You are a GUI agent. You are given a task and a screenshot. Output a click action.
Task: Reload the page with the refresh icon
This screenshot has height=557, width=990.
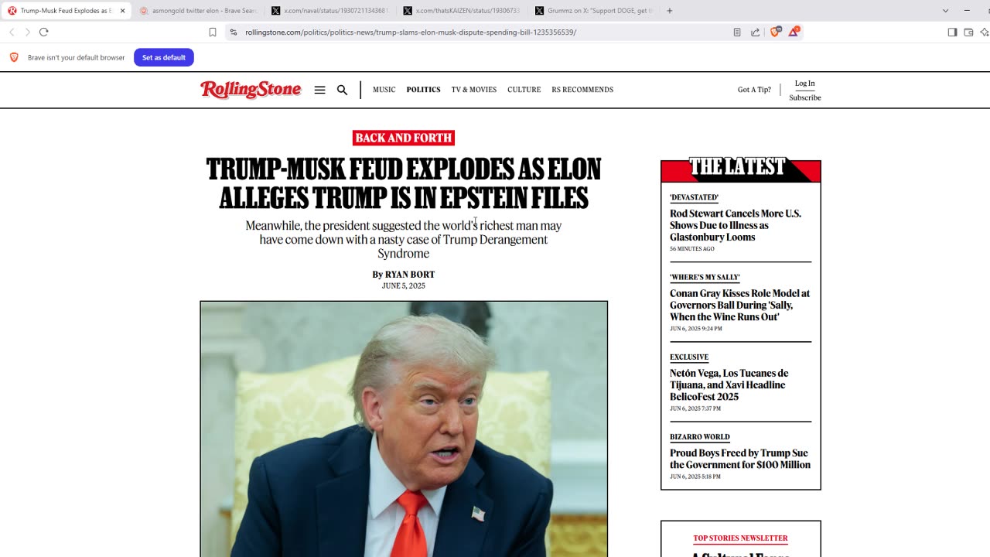pos(43,32)
